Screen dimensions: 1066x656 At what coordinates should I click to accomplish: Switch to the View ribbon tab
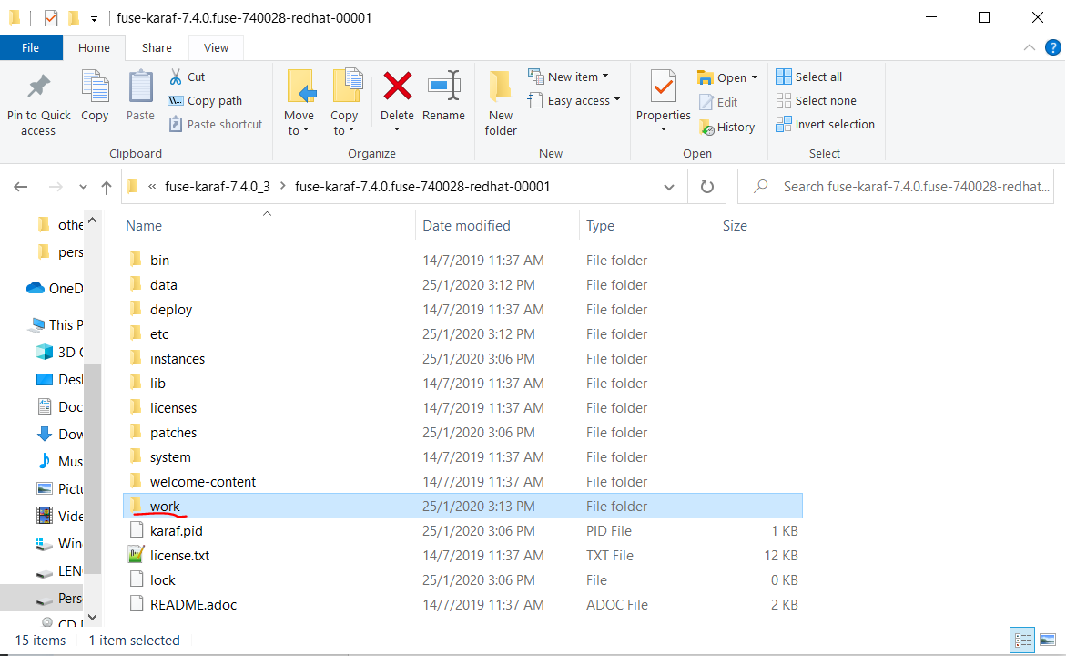216,47
